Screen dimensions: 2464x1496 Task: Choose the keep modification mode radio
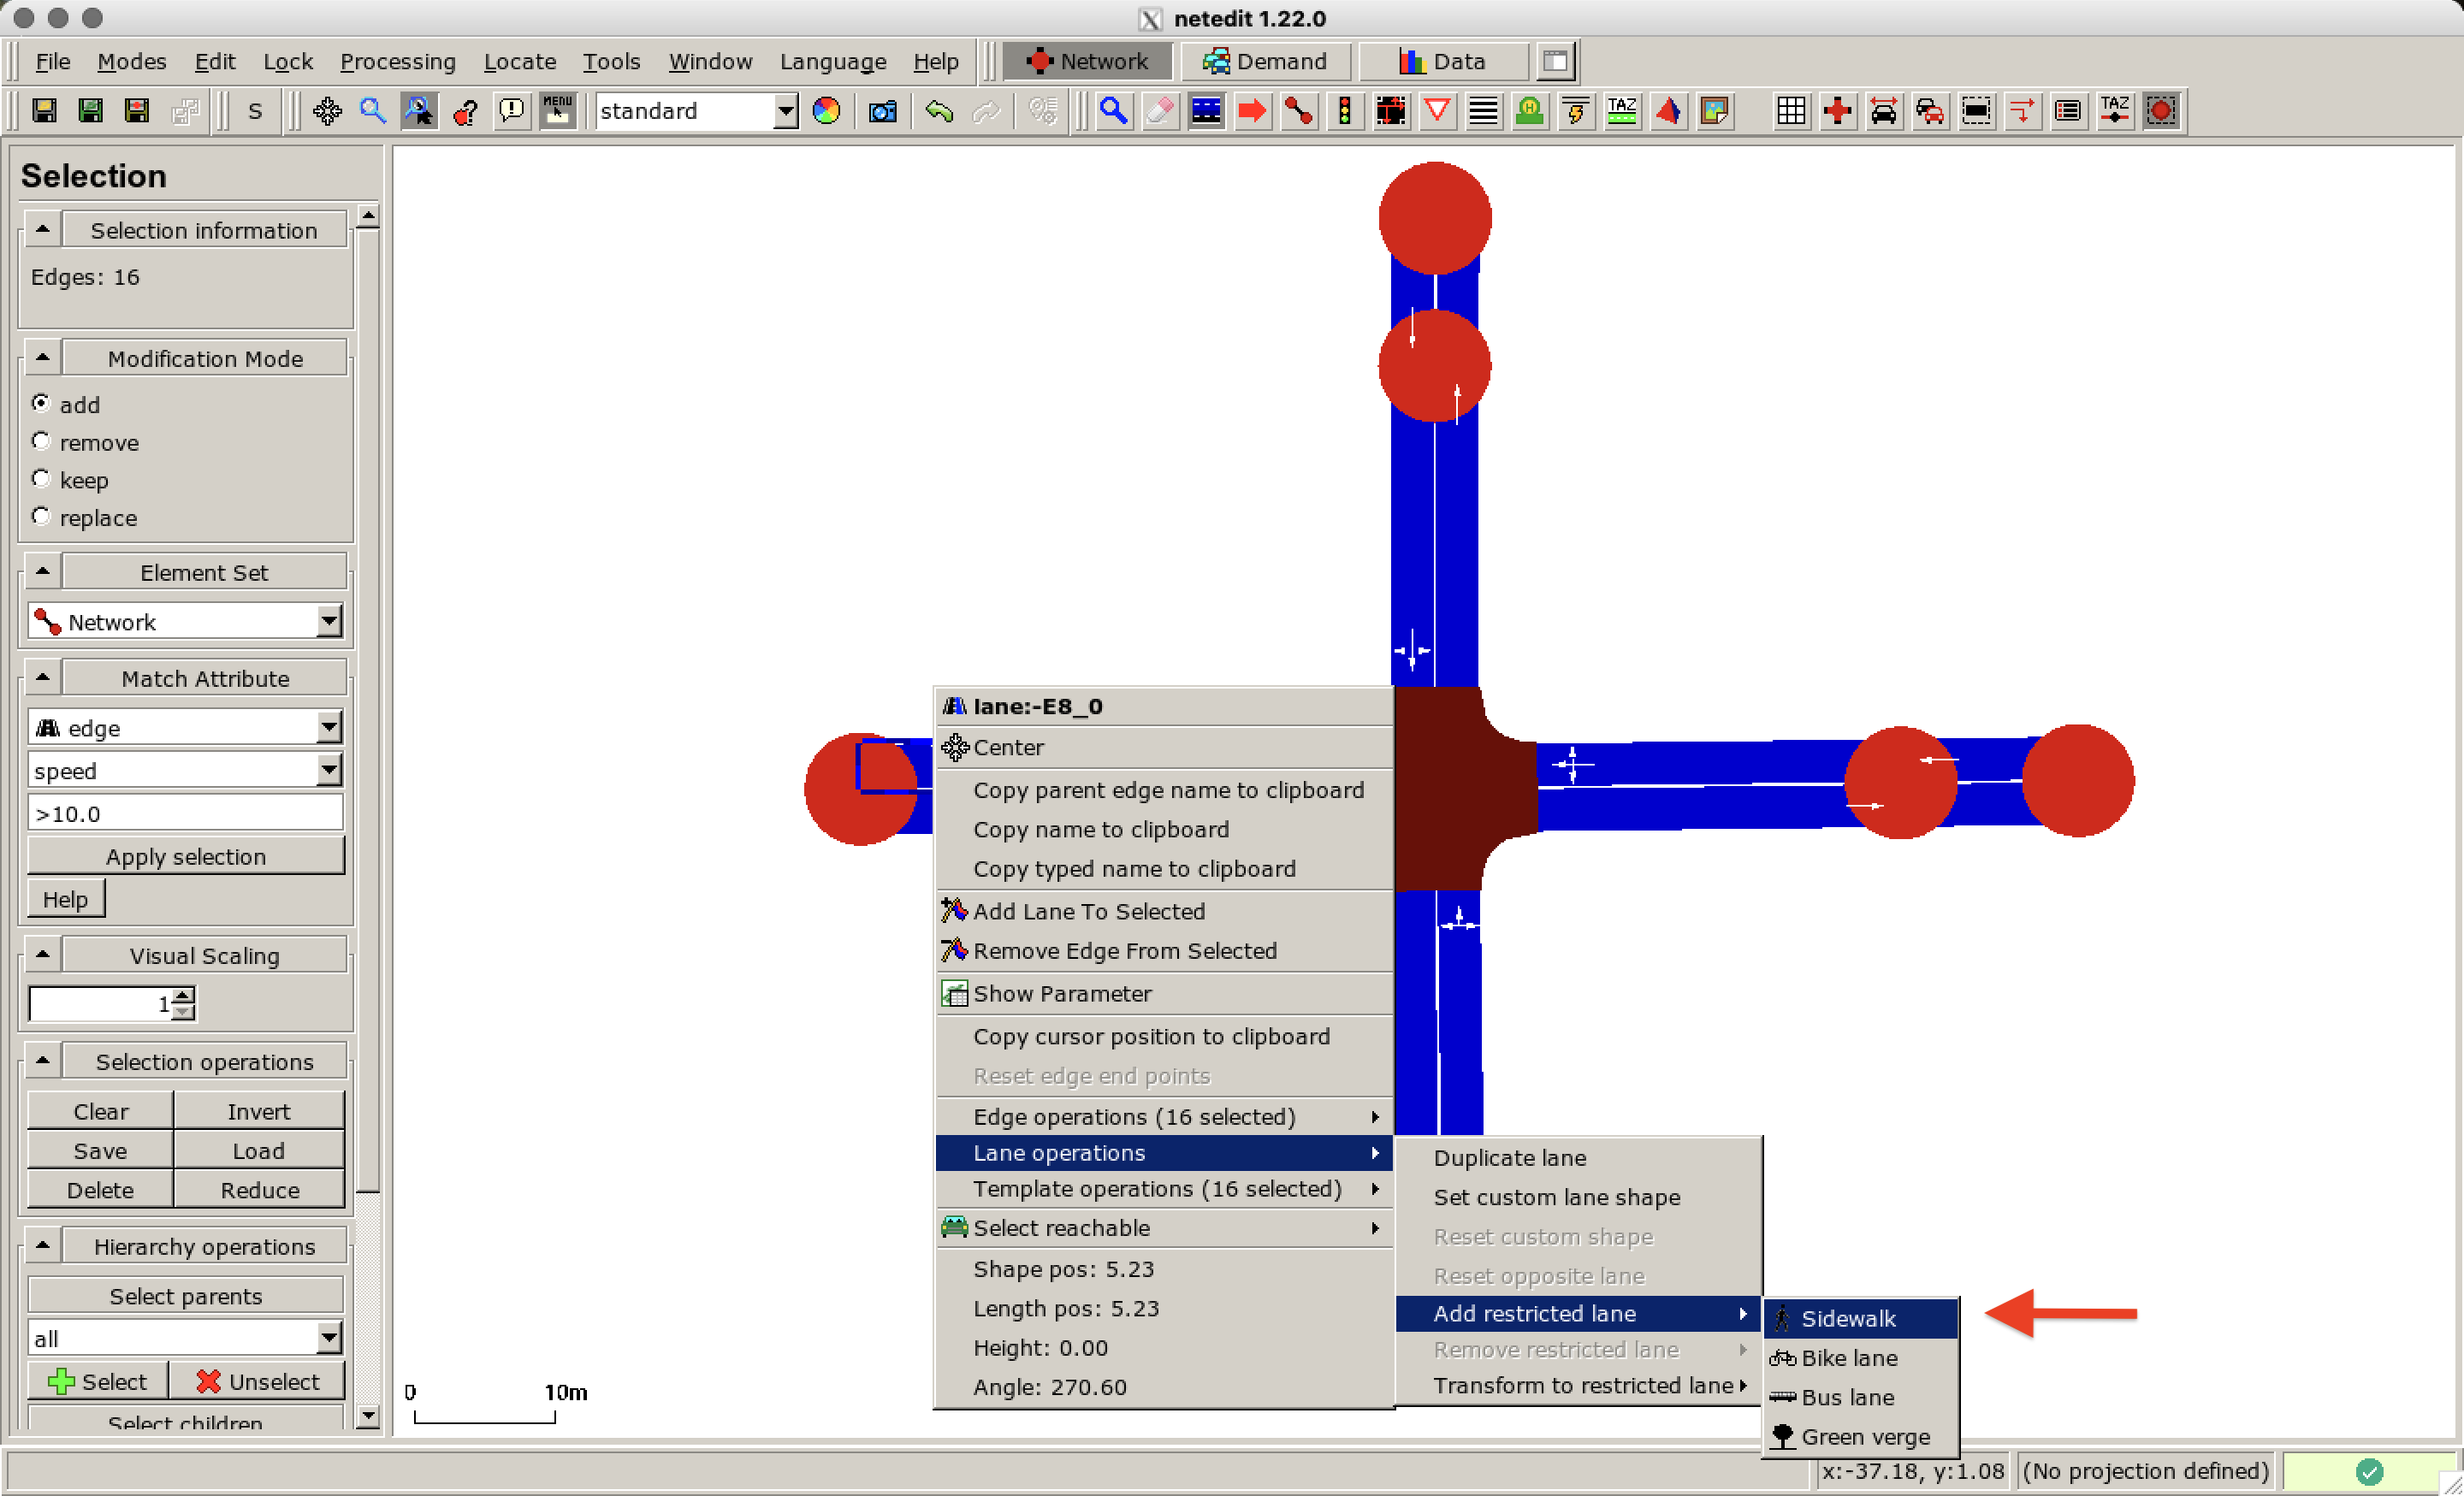click(41, 480)
